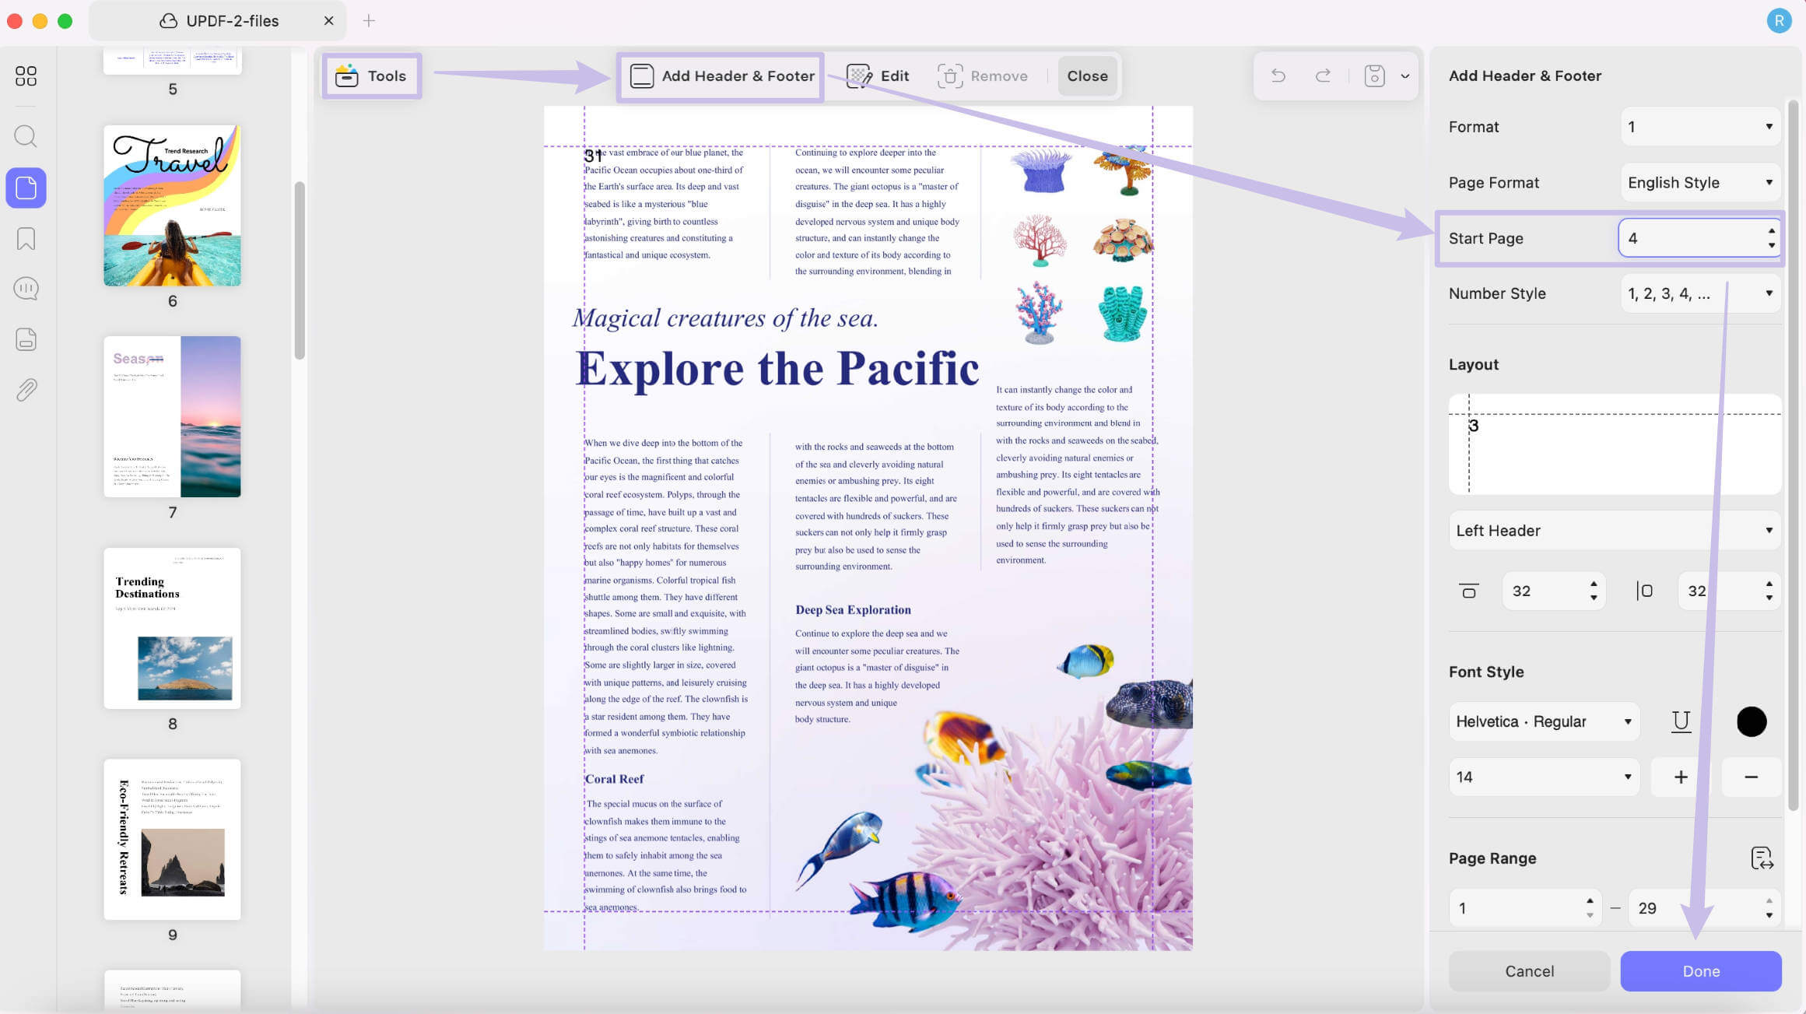The width and height of the screenshot is (1806, 1014).
Task: Open the comments panel icon
Action: [26, 289]
